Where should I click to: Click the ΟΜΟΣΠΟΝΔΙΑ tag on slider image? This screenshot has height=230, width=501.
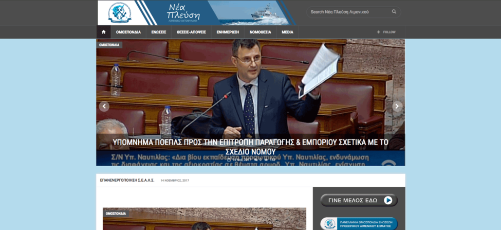pyautogui.click(x=109, y=45)
